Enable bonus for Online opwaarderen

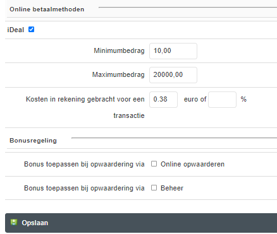pyautogui.click(x=154, y=163)
